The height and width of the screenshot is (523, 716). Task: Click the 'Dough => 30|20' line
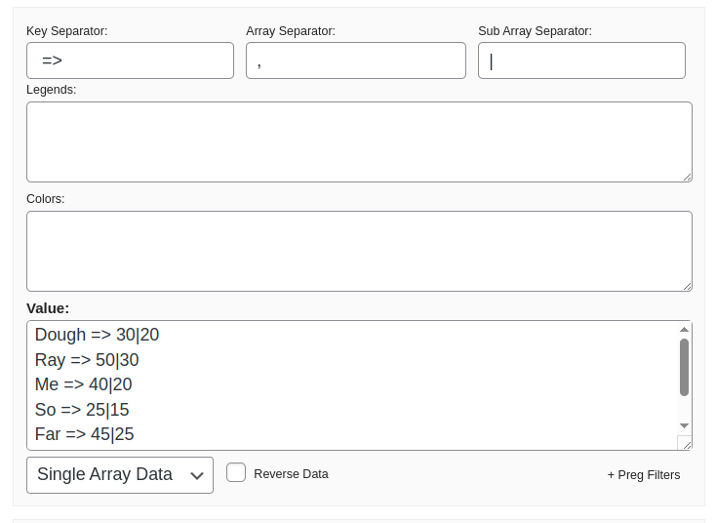click(x=97, y=335)
